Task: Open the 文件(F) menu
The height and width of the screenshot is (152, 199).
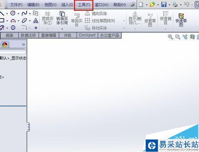Action: 16,5
